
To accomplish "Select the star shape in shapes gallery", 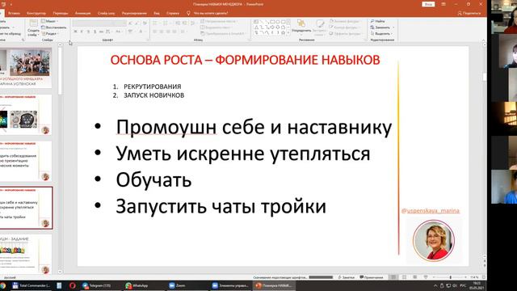I will [x=283, y=32].
